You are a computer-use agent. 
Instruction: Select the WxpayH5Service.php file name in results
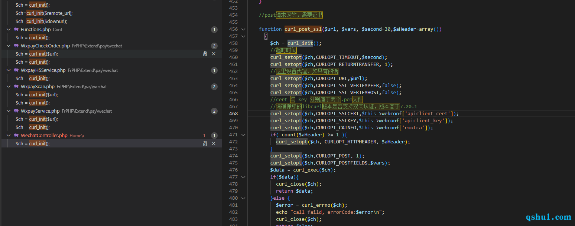pos(43,70)
